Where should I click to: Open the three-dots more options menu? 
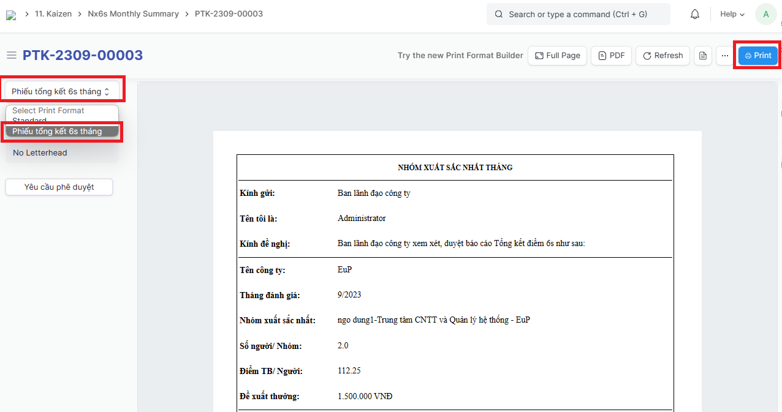(724, 56)
